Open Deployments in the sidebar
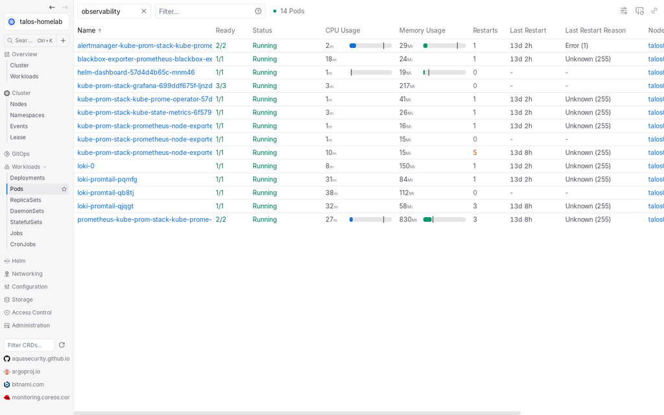 (x=27, y=178)
